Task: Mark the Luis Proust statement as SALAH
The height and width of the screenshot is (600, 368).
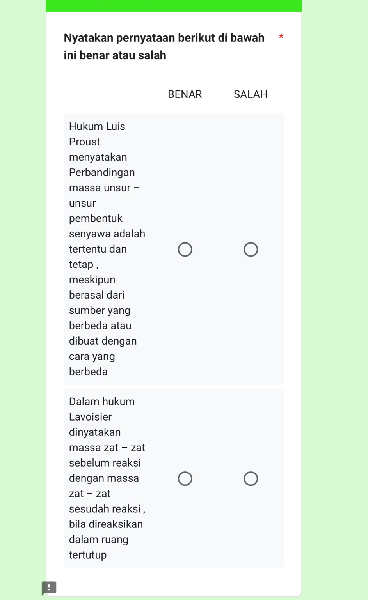Action: tap(251, 250)
